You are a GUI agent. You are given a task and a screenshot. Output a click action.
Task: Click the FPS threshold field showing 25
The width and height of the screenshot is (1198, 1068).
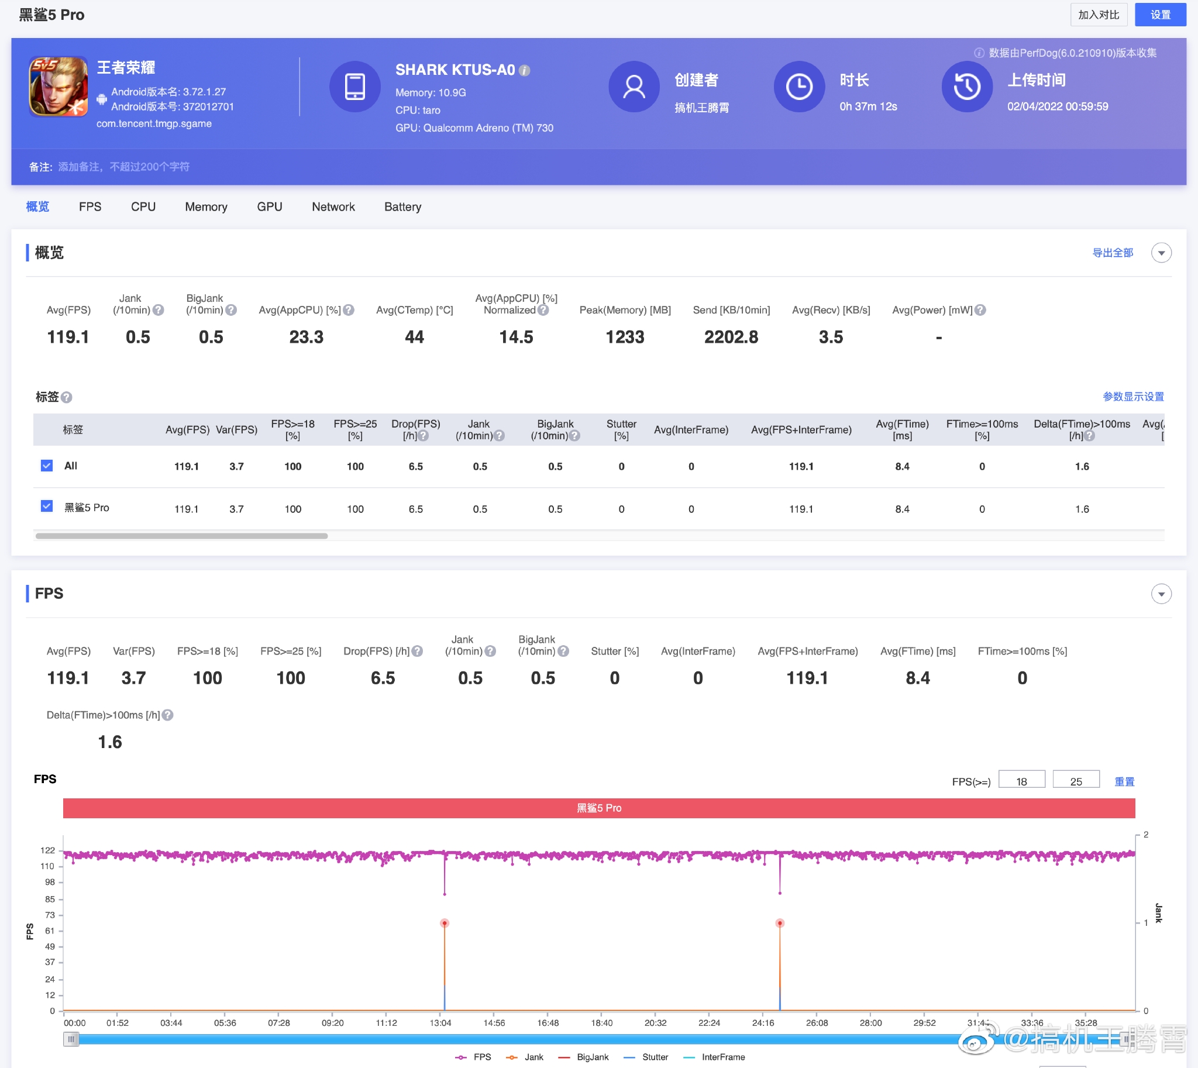tap(1075, 780)
